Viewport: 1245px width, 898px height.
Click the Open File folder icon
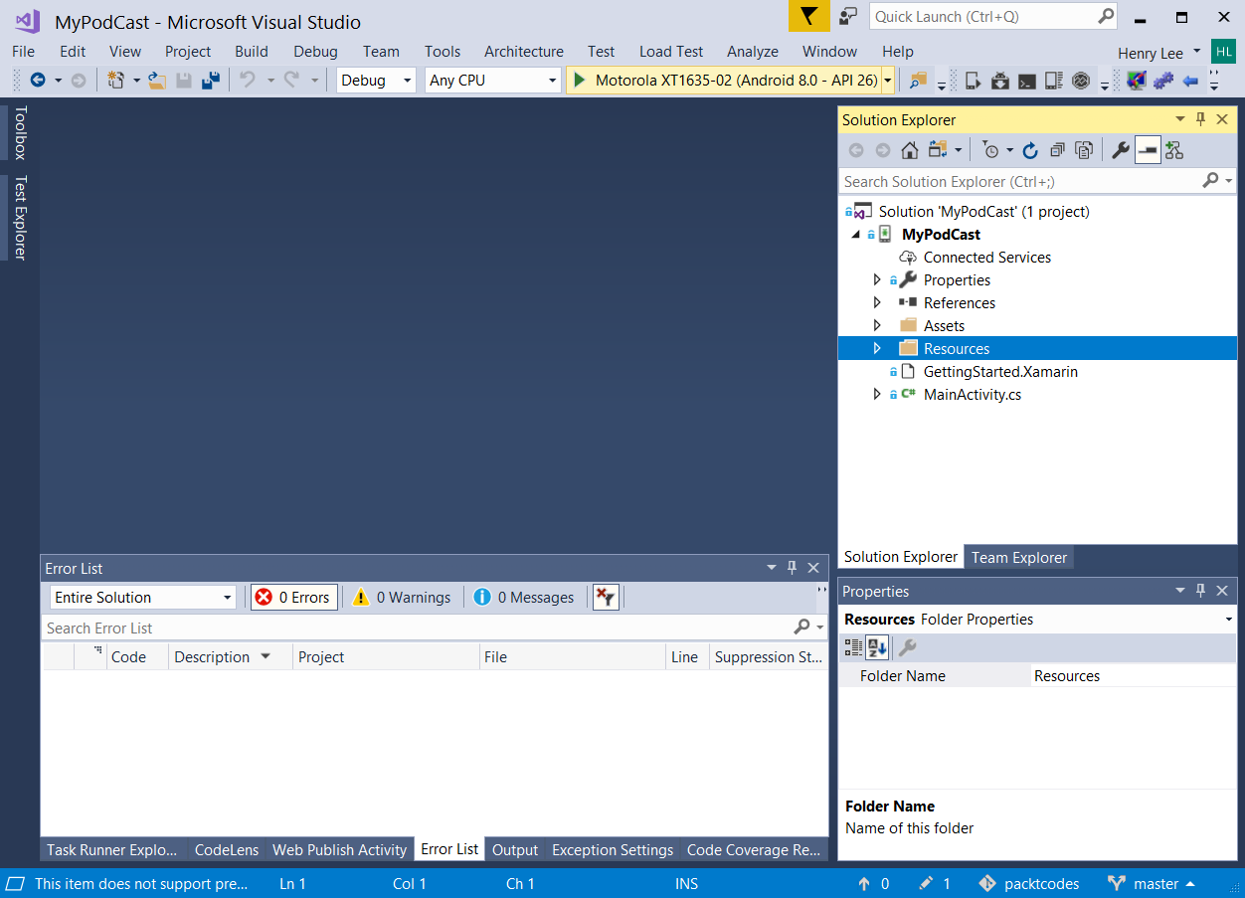coord(157,81)
